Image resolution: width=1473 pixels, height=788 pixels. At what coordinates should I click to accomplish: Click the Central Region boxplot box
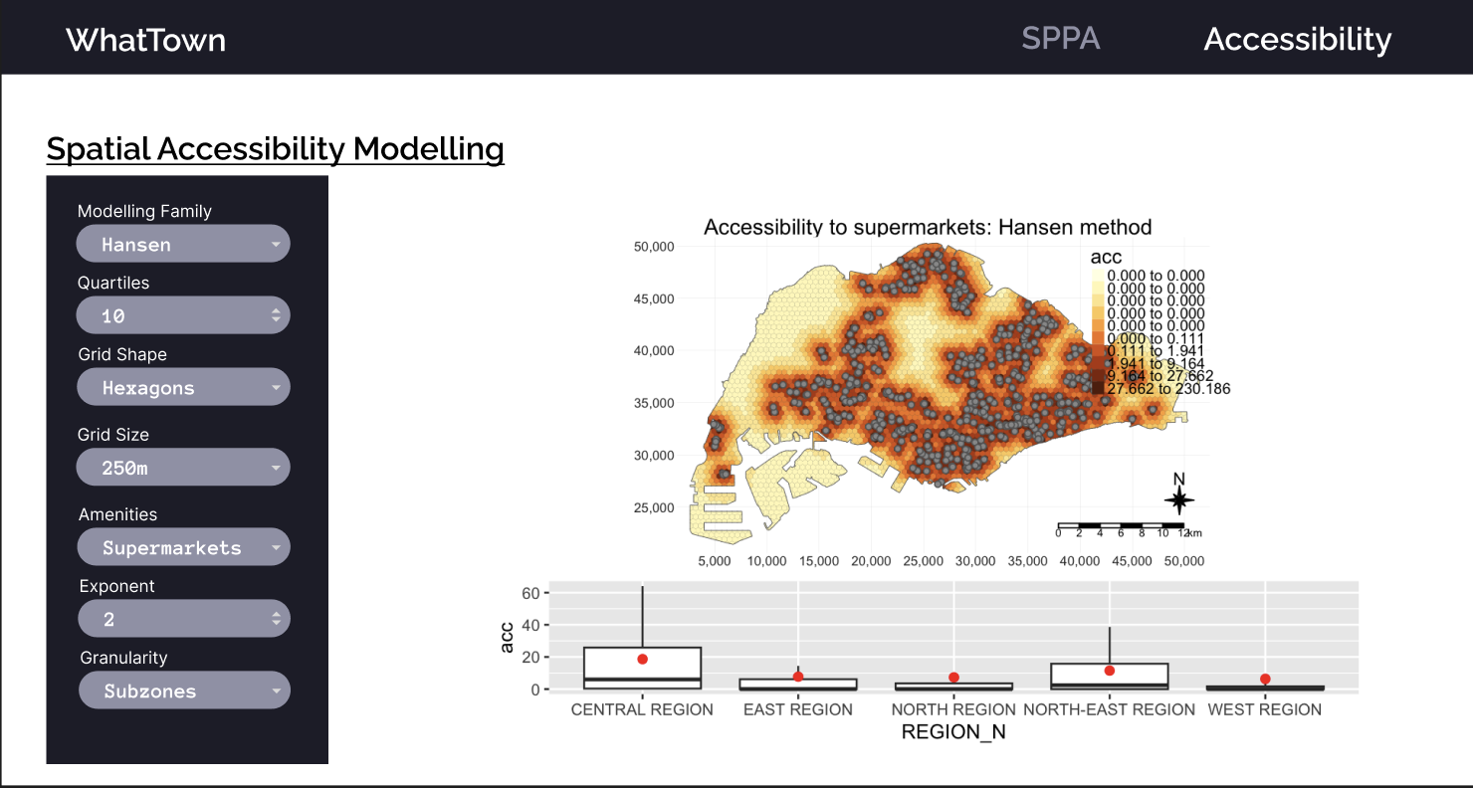643,667
